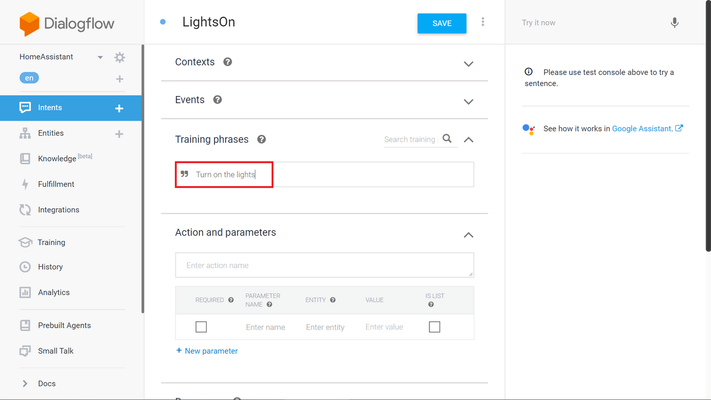Open help for Training phrases section
The image size is (711, 400).
[262, 139]
